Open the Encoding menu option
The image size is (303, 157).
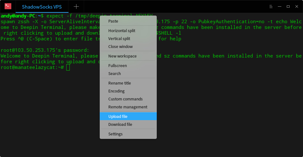click(116, 91)
